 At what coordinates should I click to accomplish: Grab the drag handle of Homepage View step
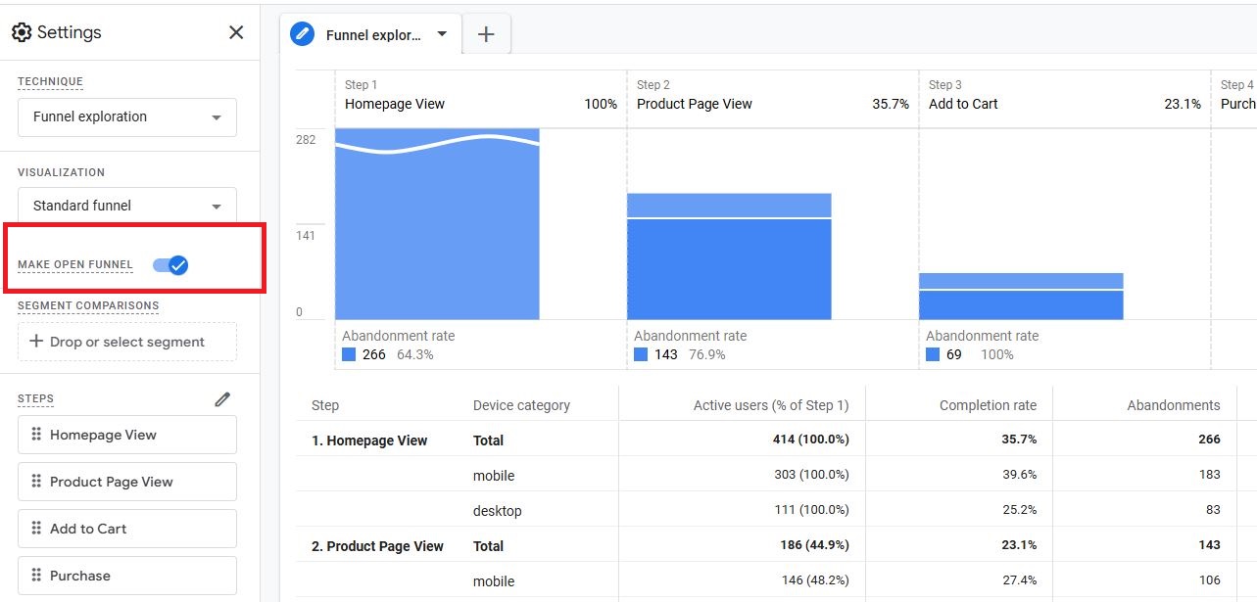(36, 435)
